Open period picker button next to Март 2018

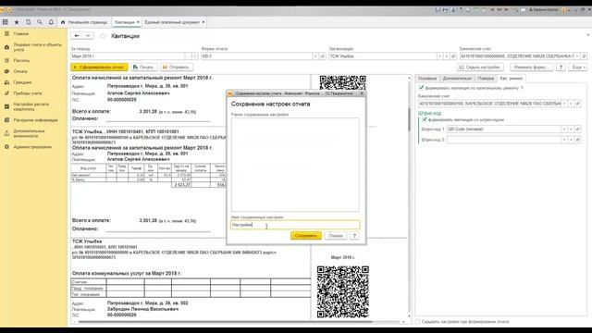point(189,56)
